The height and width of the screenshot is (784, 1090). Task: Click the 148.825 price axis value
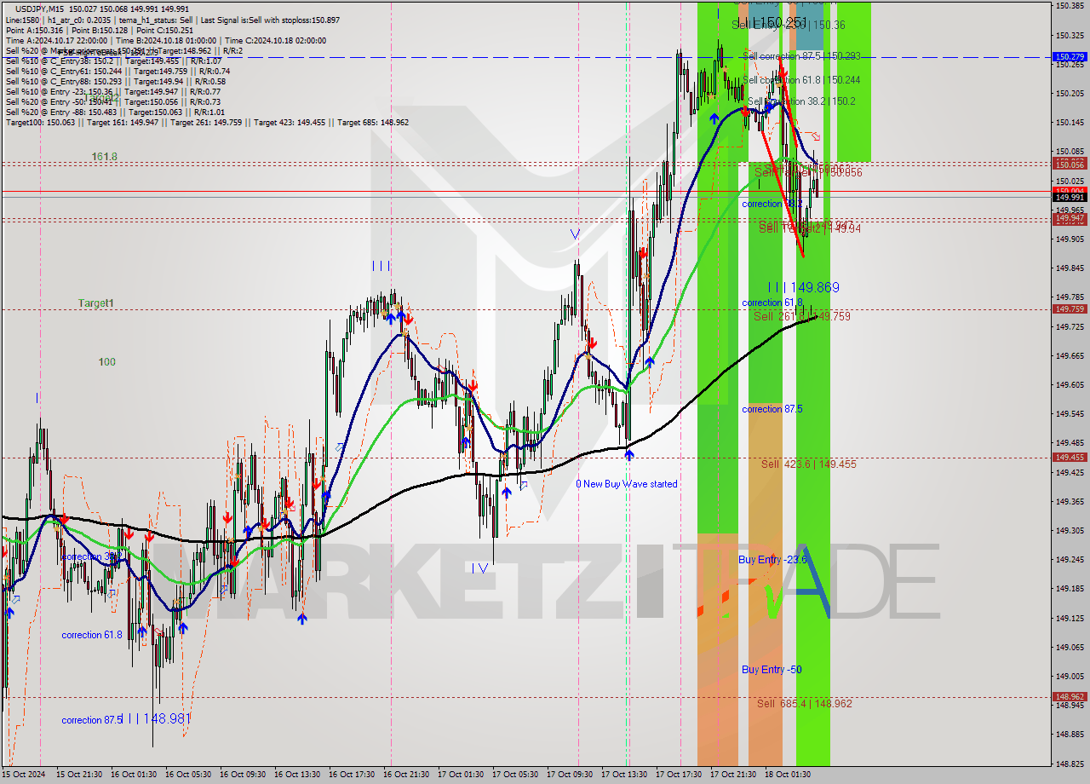pyautogui.click(x=1070, y=764)
